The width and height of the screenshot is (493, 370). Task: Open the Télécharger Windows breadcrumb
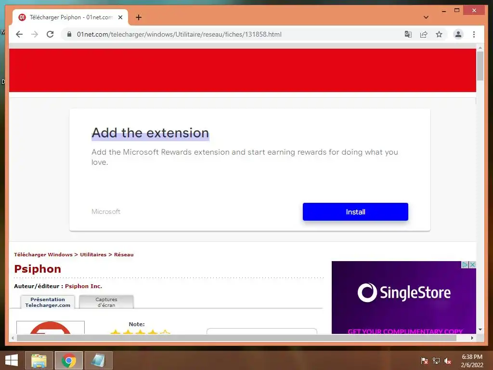[43, 254]
